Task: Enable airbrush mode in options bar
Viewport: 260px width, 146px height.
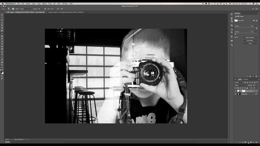Action: tap(58, 9)
